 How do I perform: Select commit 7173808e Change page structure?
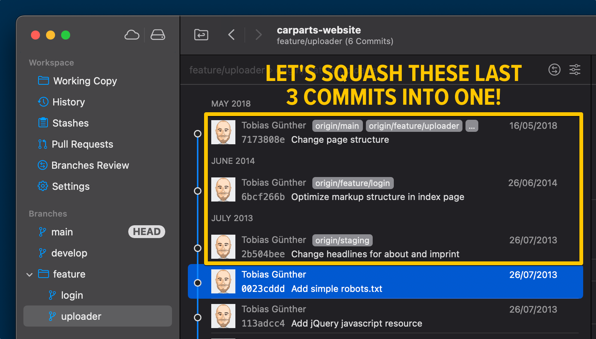(339, 140)
